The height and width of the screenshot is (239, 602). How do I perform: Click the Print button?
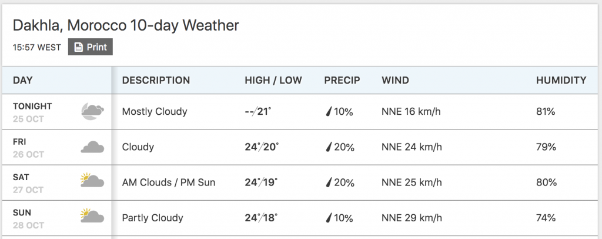coord(90,47)
